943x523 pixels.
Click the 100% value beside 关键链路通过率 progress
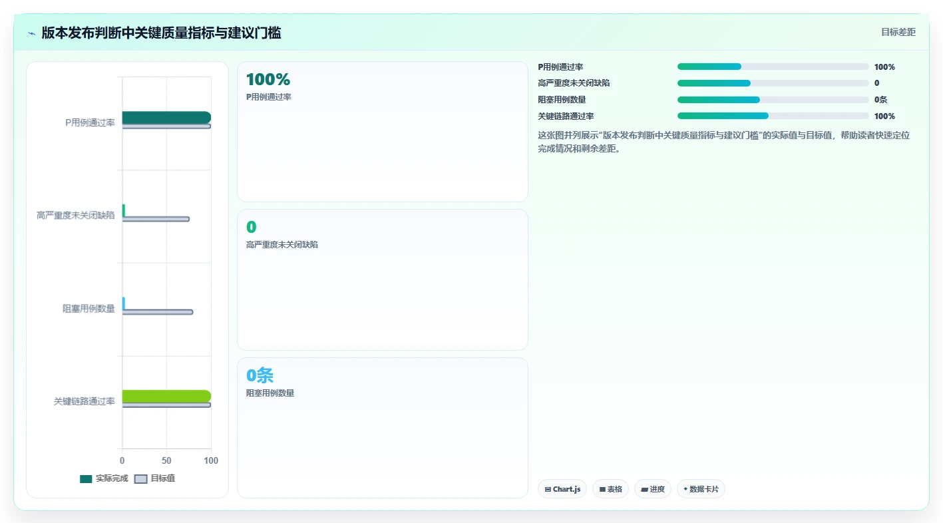(x=884, y=116)
